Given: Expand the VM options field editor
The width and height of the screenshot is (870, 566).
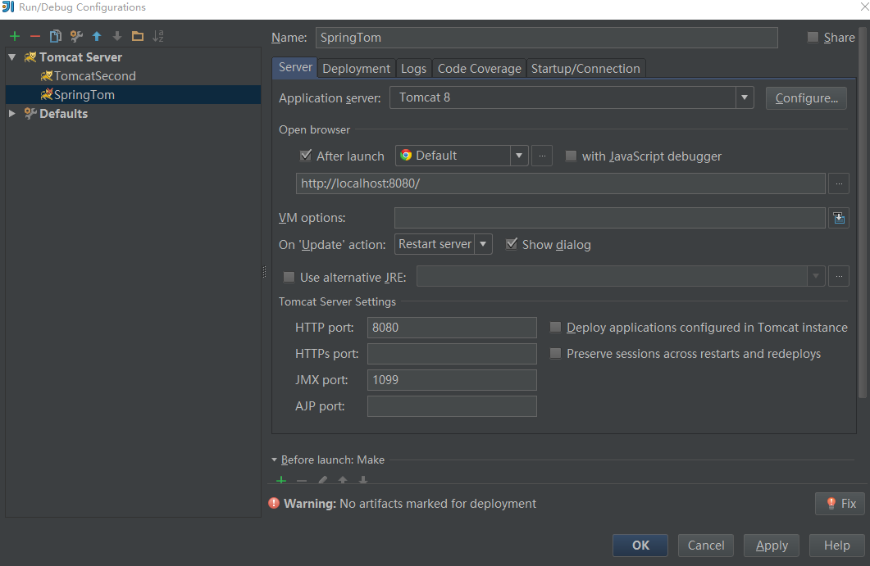Looking at the screenshot, I should click(838, 218).
